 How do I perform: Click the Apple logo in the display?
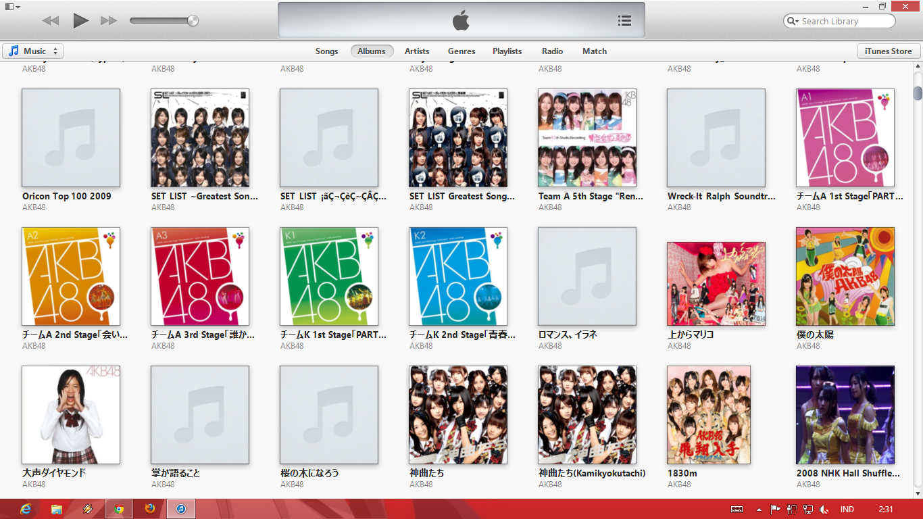pos(461,20)
